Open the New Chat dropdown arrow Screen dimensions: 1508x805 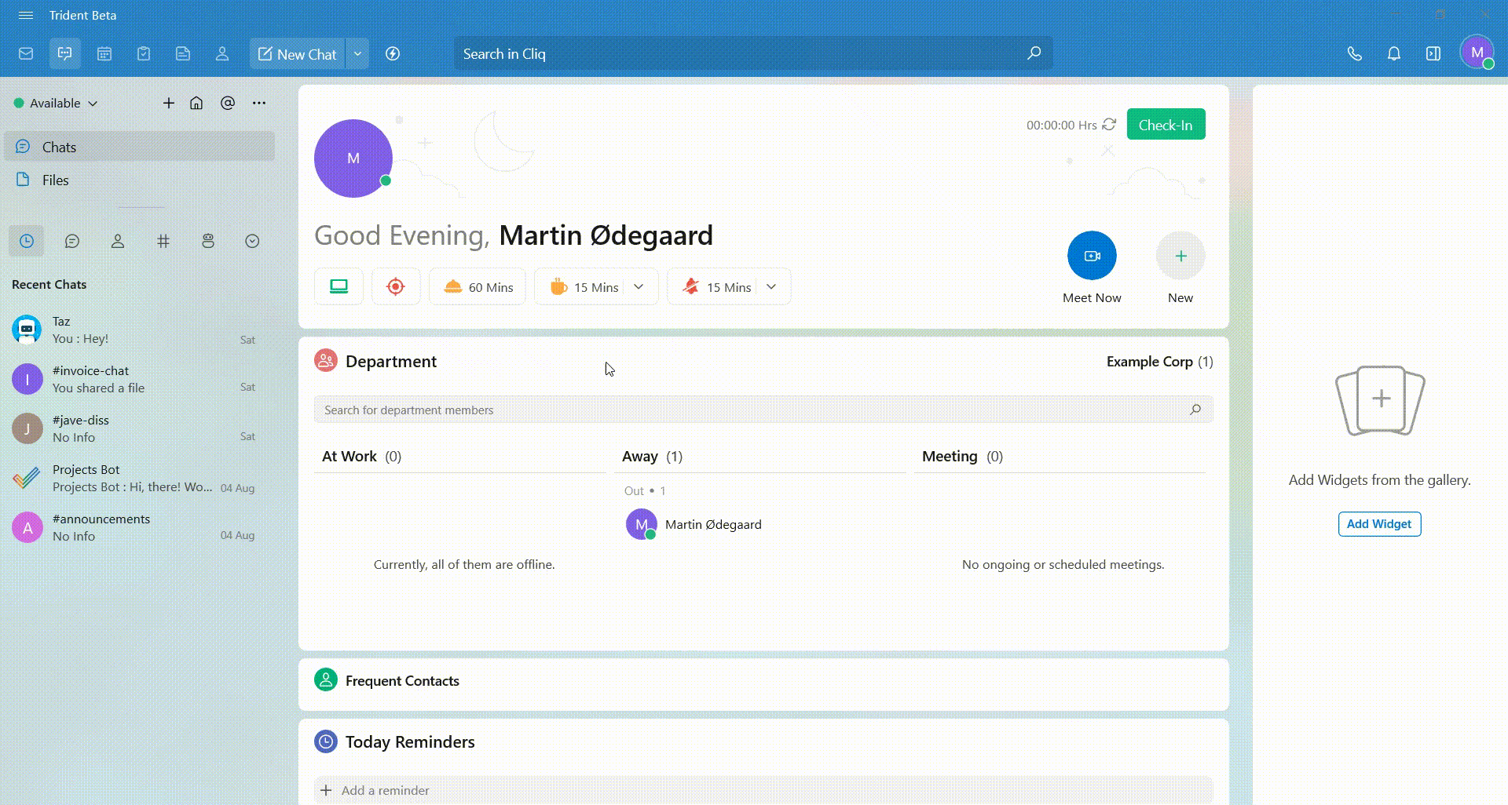357,54
